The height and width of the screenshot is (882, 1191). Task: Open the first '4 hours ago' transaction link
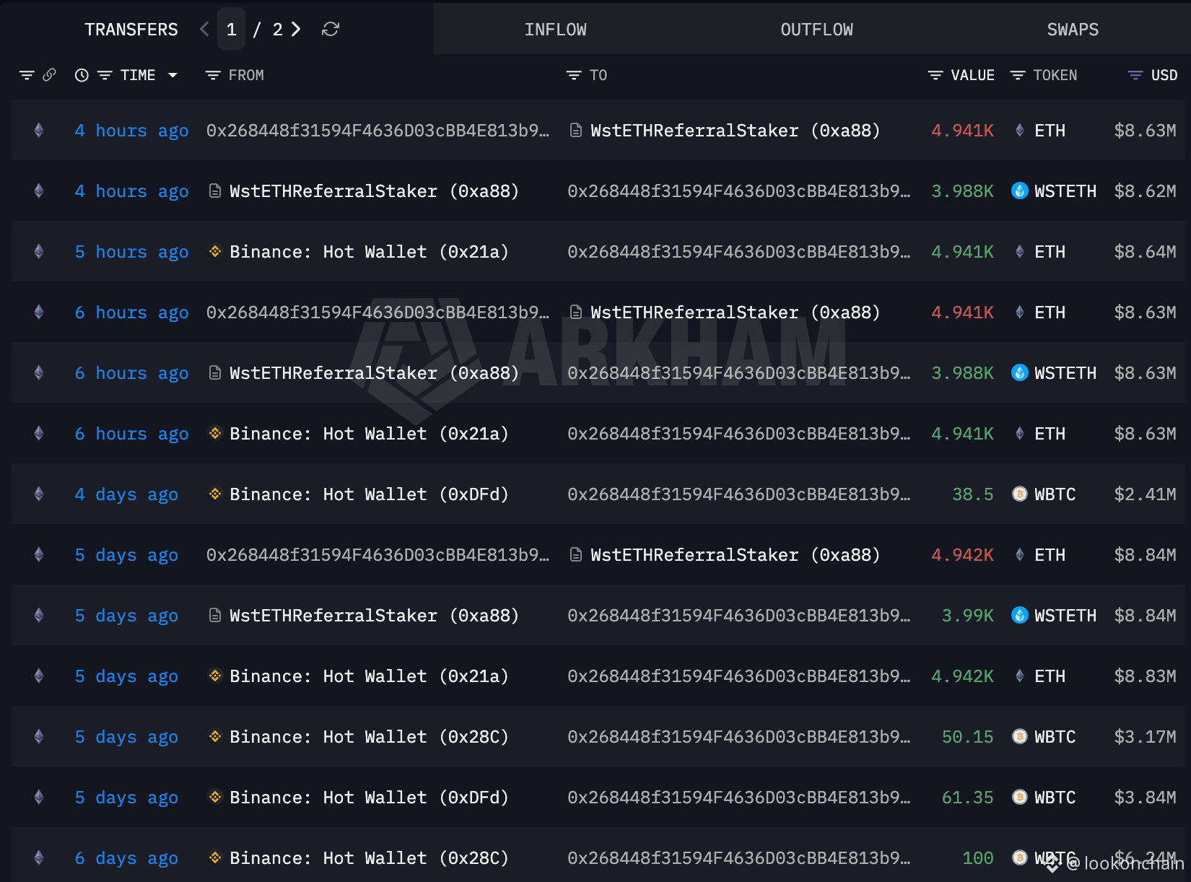131,131
